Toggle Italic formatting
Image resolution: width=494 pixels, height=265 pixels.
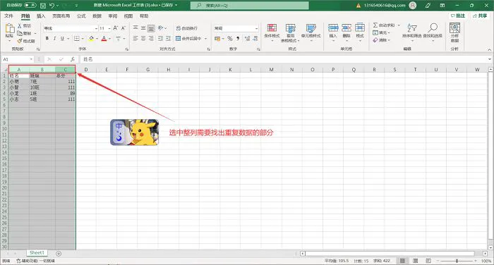click(x=54, y=38)
